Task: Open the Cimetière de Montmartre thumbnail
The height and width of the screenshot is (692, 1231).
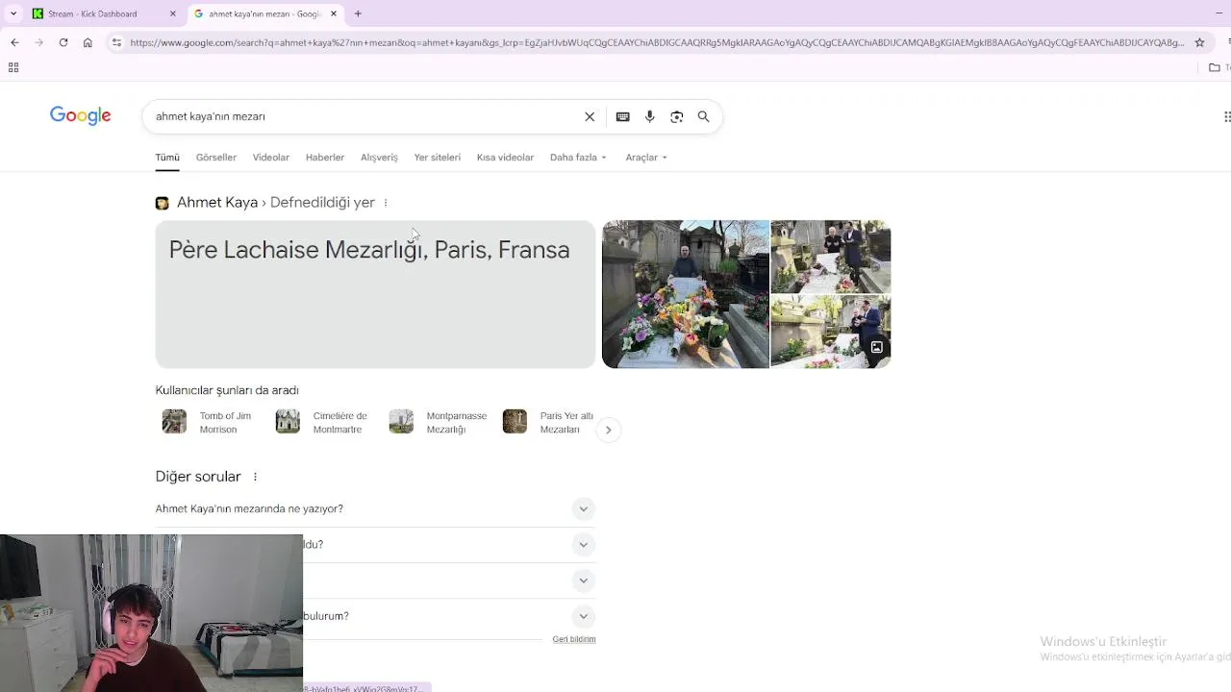Action: tap(288, 422)
